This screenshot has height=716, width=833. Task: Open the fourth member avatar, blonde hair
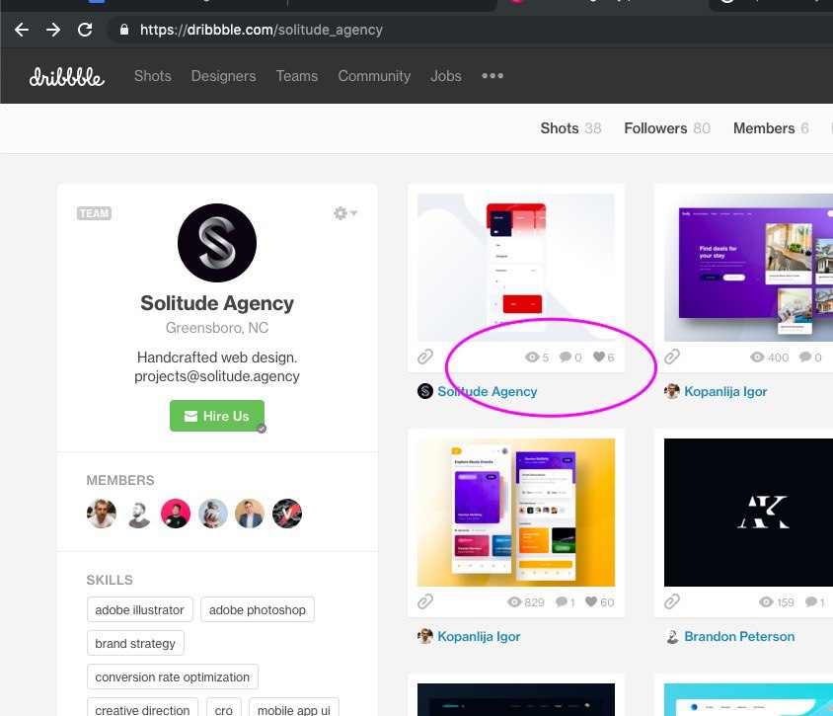[212, 514]
